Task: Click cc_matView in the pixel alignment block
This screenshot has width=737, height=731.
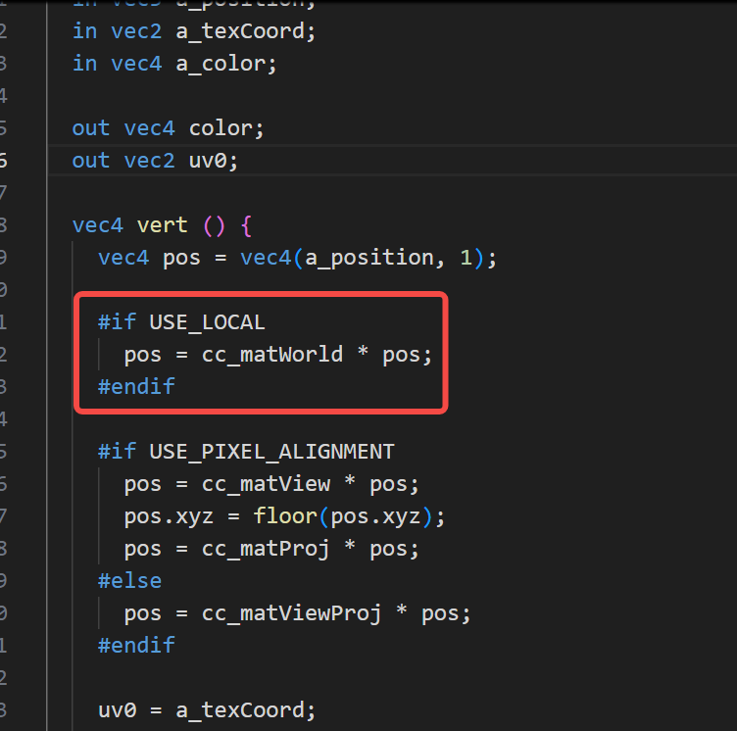Action: 266,484
